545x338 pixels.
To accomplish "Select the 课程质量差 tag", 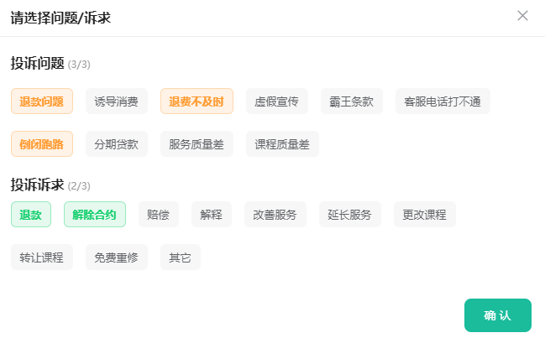I will click(282, 143).
